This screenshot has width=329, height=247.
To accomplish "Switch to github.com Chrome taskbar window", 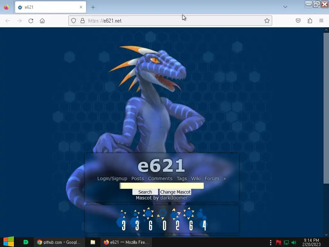I will pyautogui.click(x=59, y=242).
